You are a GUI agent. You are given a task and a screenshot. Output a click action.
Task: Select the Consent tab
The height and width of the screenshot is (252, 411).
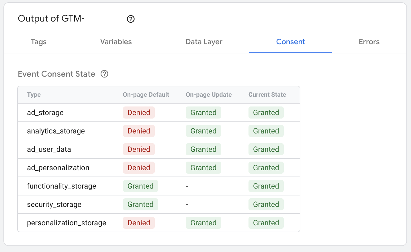point(290,42)
